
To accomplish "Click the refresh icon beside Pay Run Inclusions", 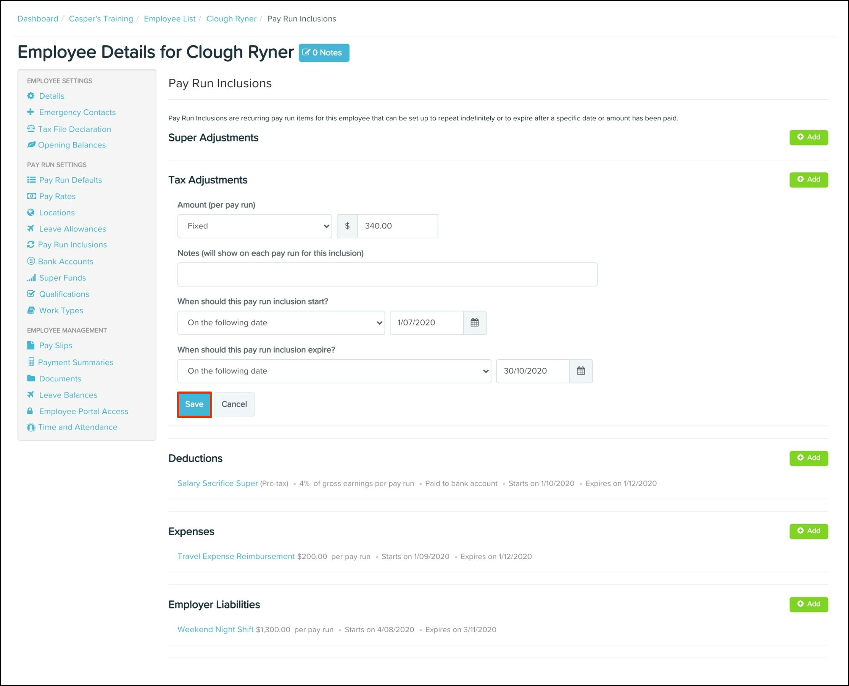I will point(30,245).
